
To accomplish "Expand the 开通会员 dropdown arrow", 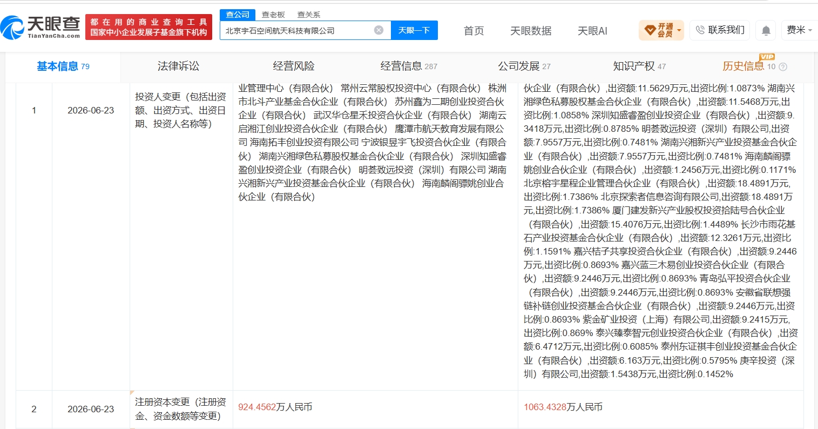I will (679, 30).
